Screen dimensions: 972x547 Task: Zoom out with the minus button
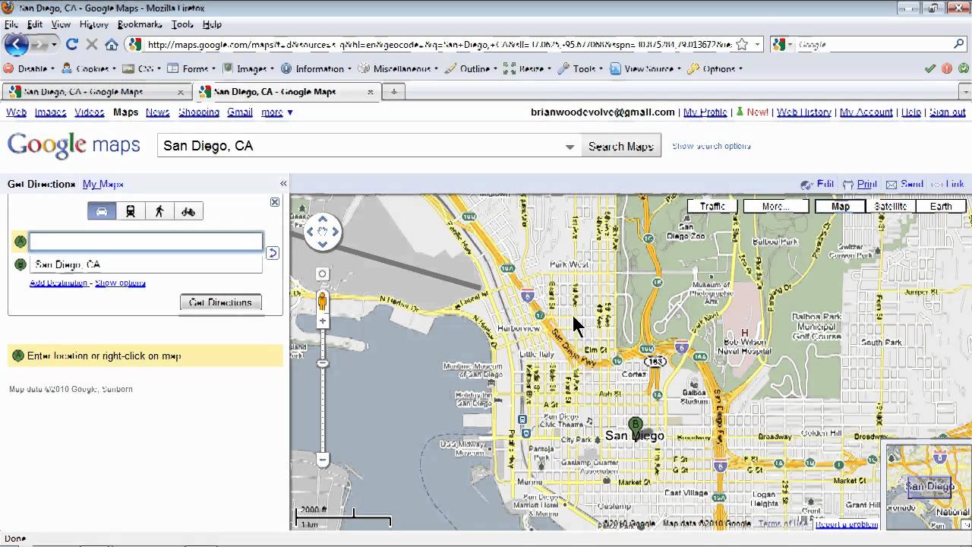click(323, 460)
